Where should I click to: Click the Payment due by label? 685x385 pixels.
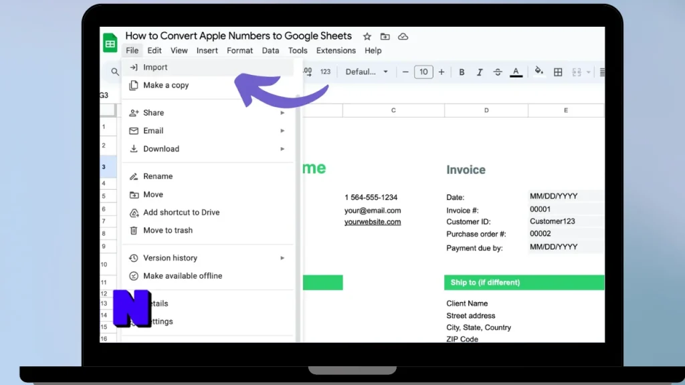coord(474,248)
